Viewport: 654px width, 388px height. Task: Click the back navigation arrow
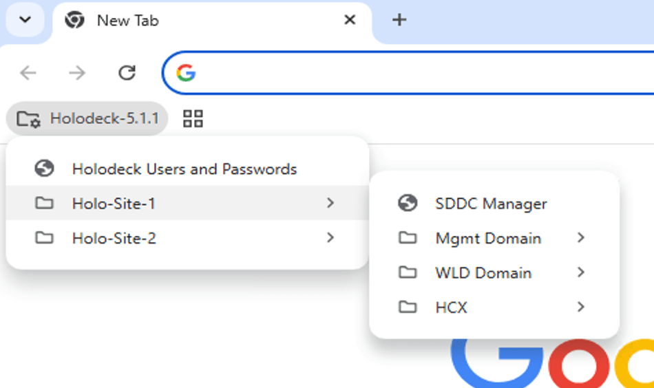[x=28, y=73]
